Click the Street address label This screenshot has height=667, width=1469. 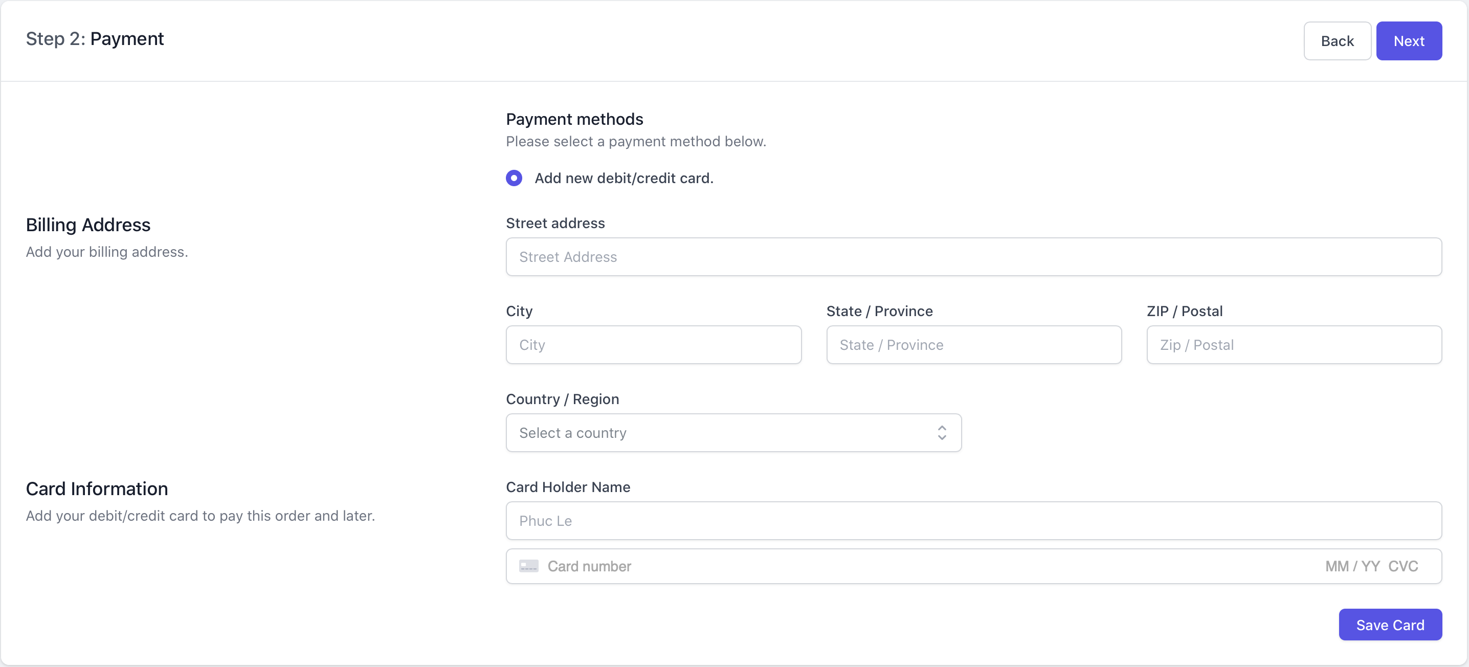(555, 223)
